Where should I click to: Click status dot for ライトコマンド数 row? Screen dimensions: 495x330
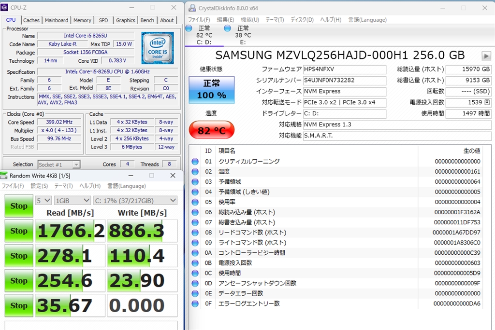[195, 243]
